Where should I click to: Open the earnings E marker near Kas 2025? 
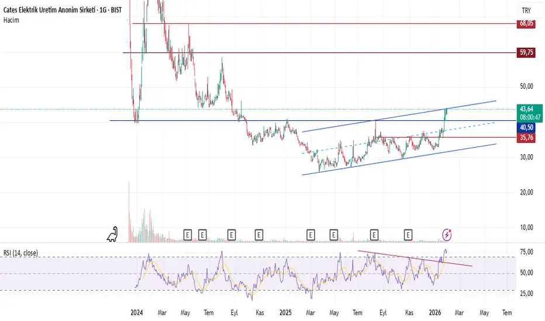click(408, 235)
